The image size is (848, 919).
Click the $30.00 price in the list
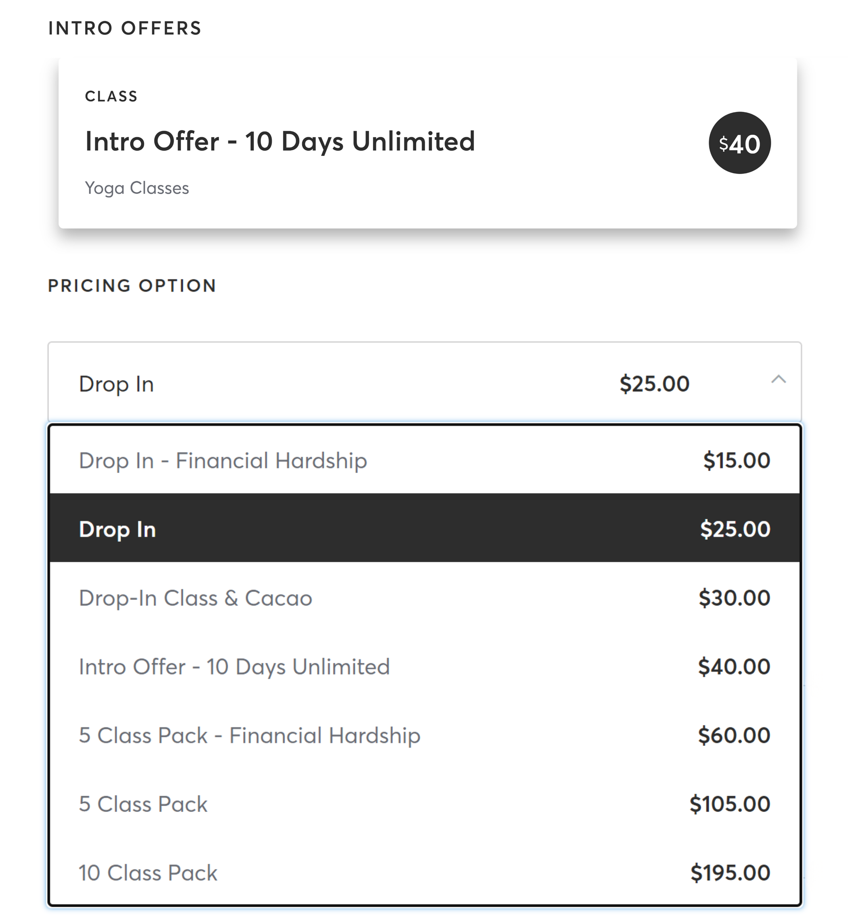pos(734,598)
